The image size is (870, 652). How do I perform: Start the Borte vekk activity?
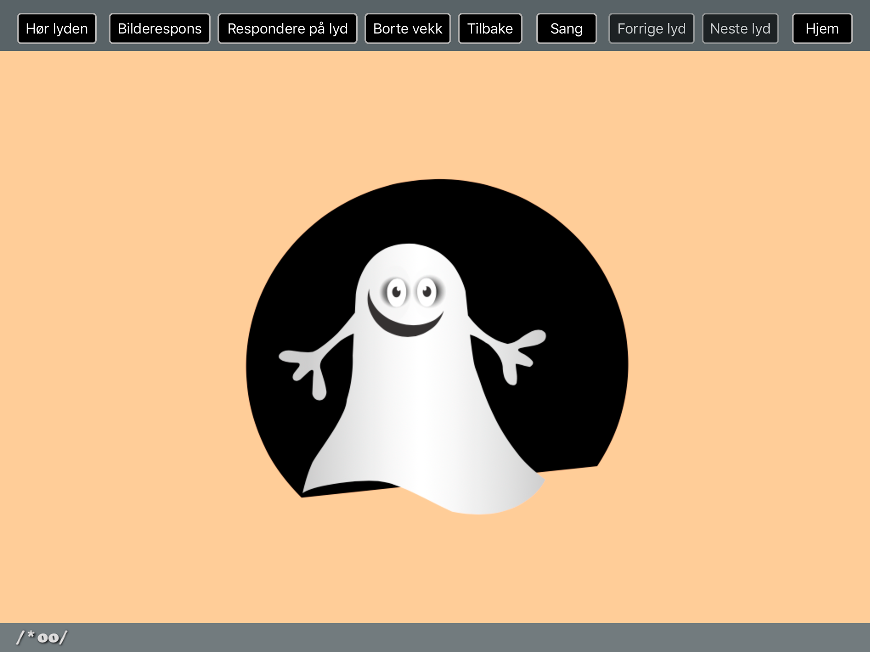click(408, 29)
